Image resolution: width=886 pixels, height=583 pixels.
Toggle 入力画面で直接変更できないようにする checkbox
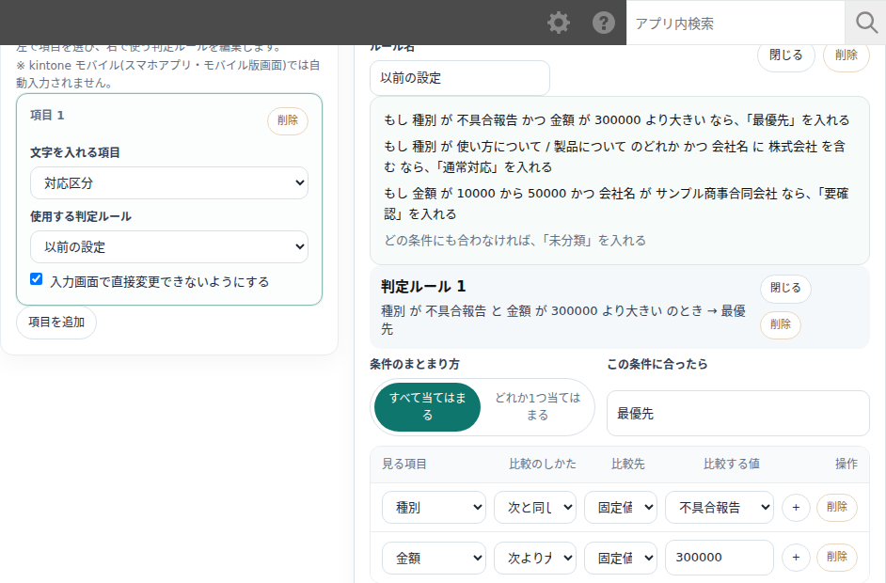(36, 279)
